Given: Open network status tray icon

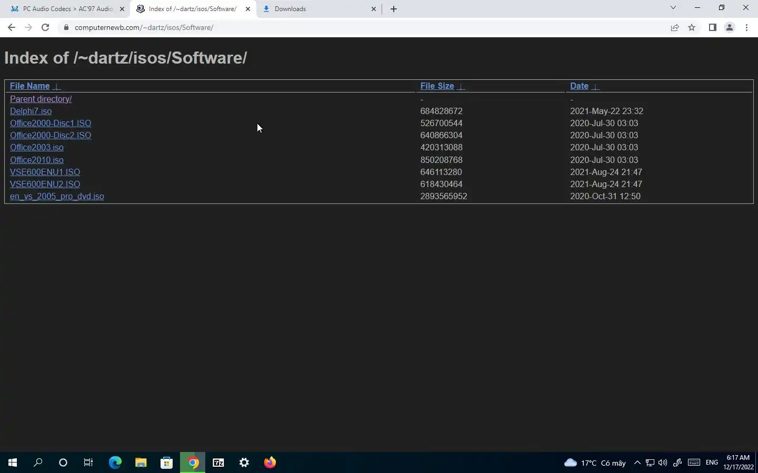Looking at the screenshot, I should click(x=650, y=462).
